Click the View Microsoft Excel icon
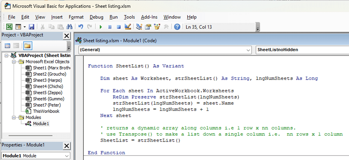The height and width of the screenshot is (160, 349). click(9, 27)
